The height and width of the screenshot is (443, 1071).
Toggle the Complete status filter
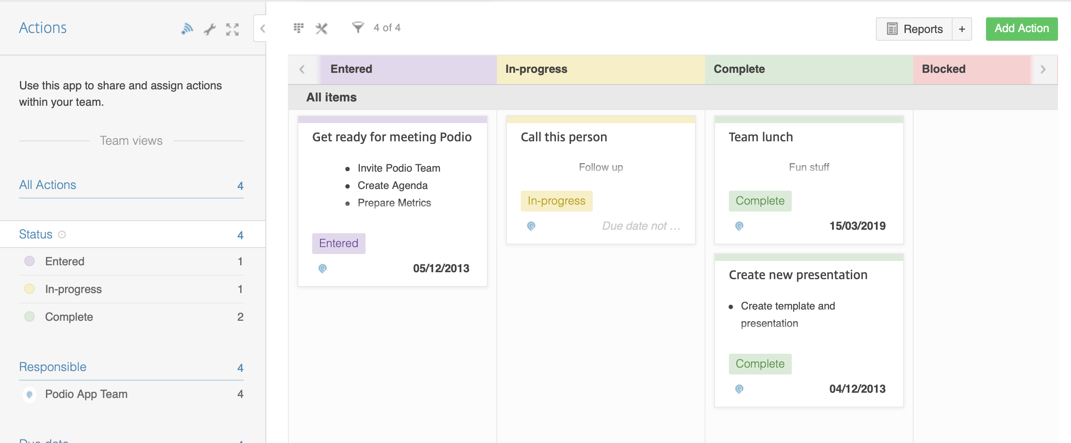tap(69, 317)
